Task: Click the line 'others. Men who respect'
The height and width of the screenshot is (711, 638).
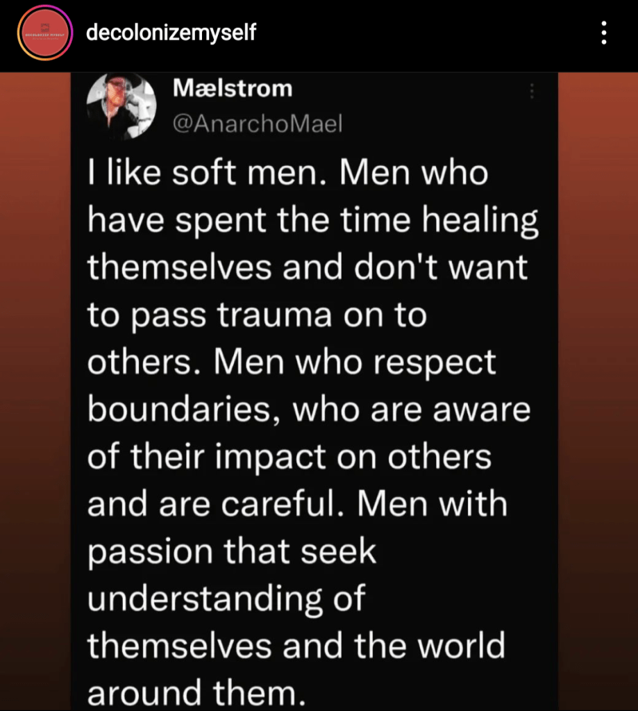Action: (292, 362)
